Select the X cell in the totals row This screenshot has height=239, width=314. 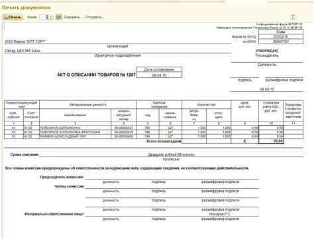[244, 141]
